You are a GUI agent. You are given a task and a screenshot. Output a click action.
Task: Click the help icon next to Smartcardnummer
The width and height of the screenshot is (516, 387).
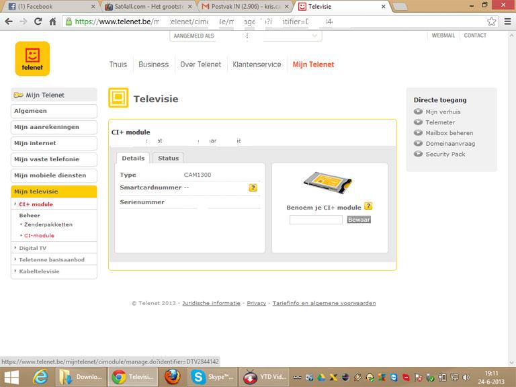coord(253,188)
